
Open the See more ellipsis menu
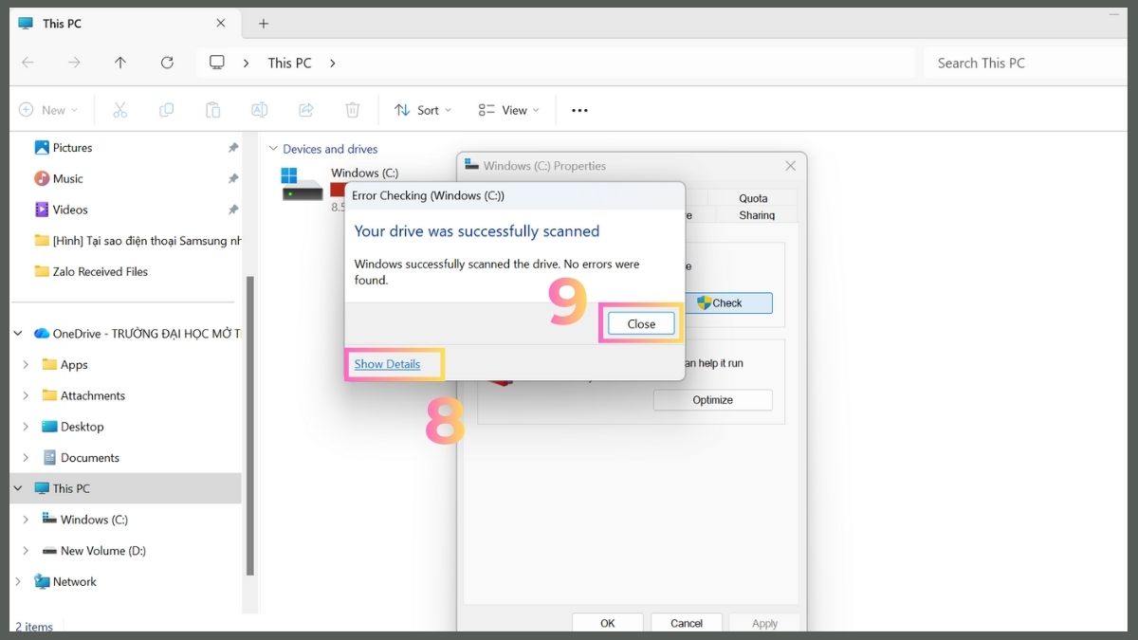point(579,110)
